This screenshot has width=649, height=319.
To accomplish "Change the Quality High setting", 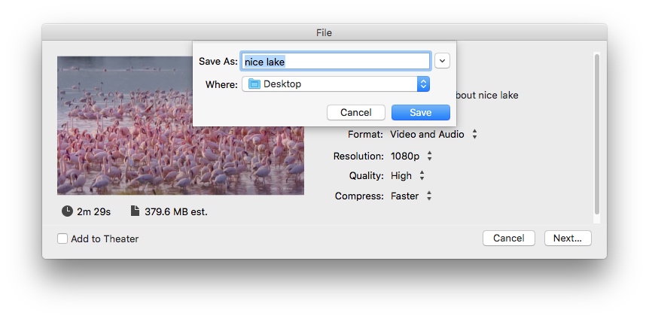I will tap(407, 175).
